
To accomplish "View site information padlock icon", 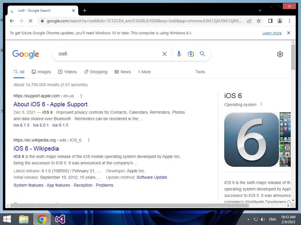I will tap(42, 21).
